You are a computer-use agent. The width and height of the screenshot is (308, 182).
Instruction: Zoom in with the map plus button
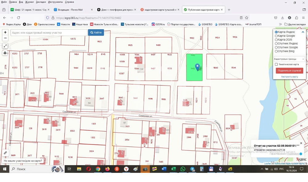pyautogui.click(x=5, y=32)
